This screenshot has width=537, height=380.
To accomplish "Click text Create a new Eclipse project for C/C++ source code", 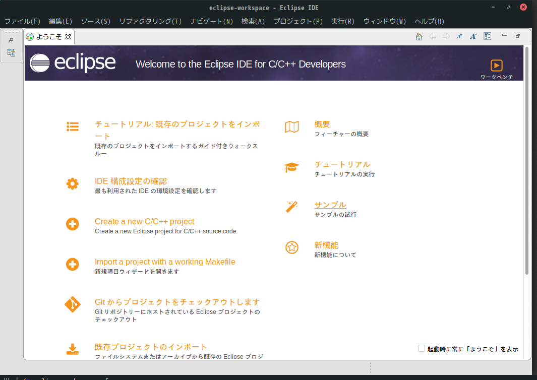I will [x=165, y=231].
